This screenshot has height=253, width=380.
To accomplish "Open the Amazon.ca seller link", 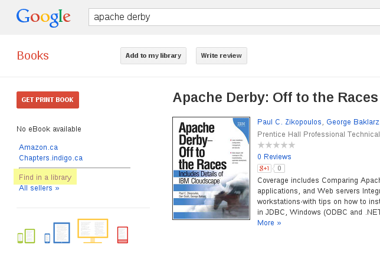I will pyautogui.click(x=38, y=147).
